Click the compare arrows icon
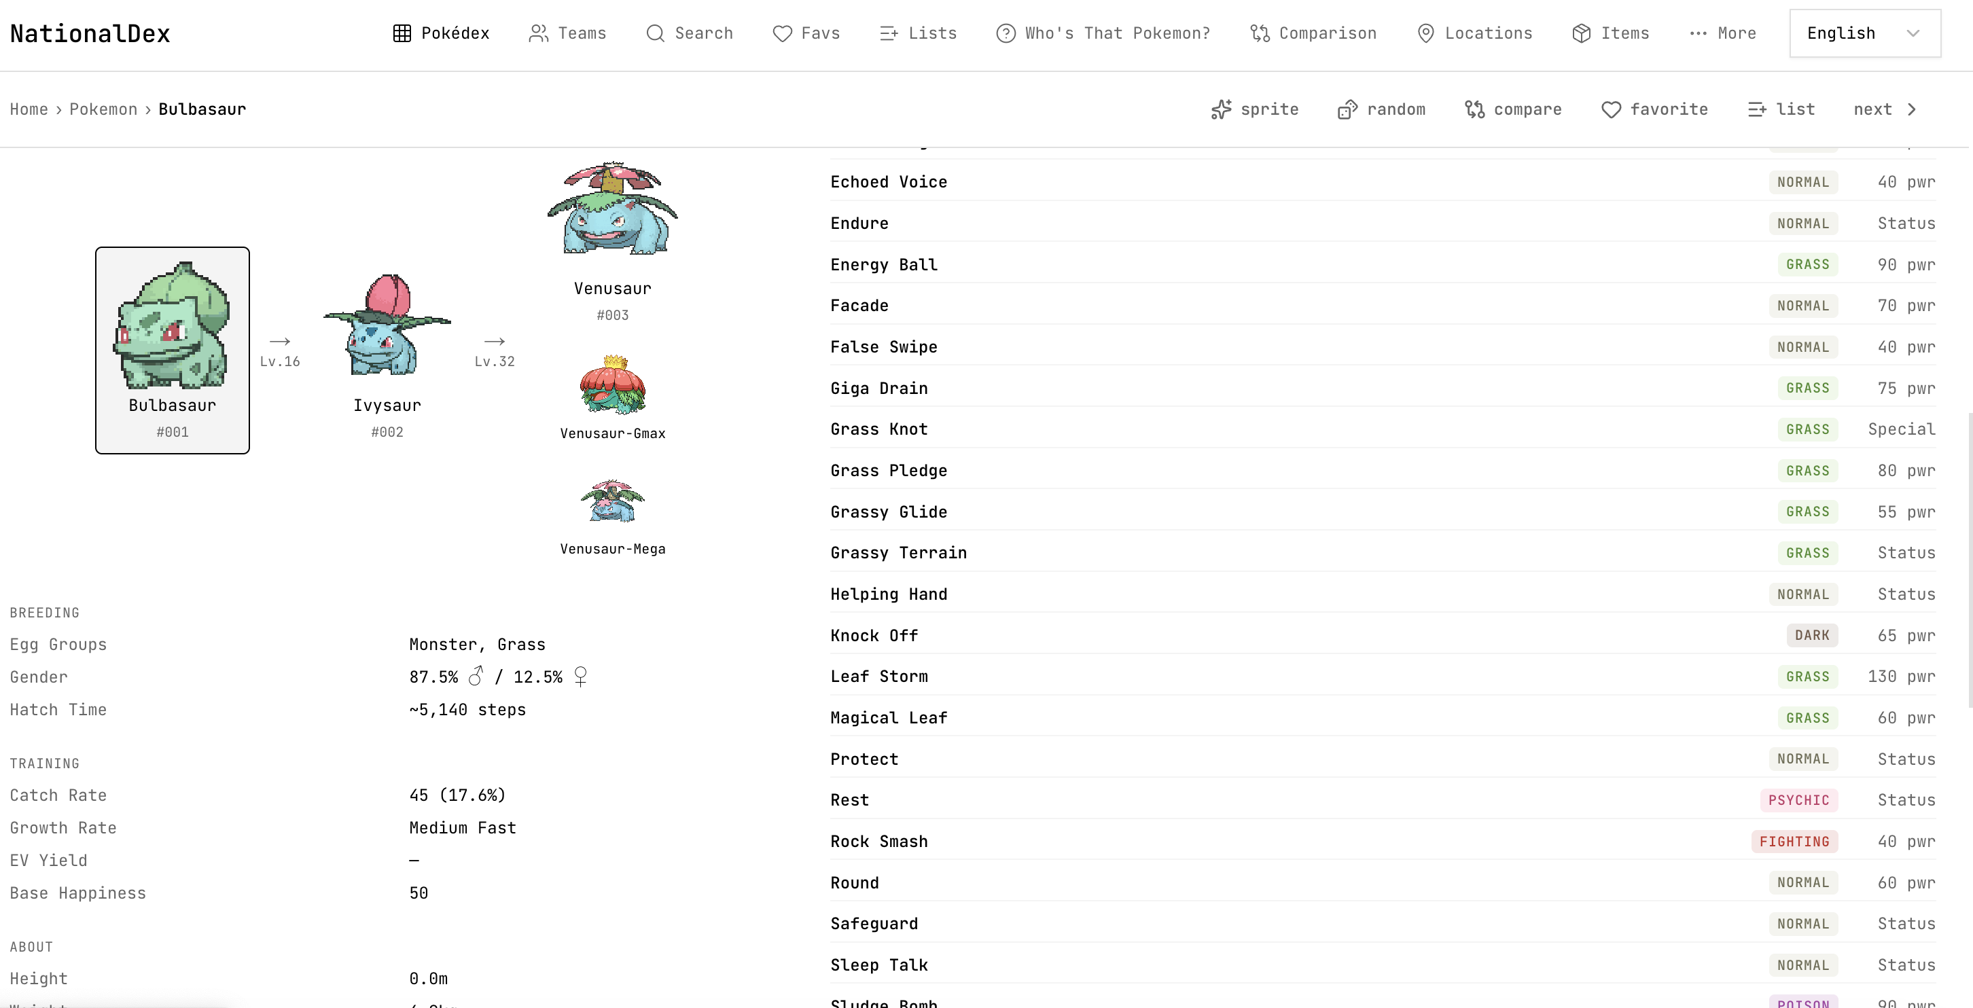The image size is (1973, 1008). [x=1474, y=109]
